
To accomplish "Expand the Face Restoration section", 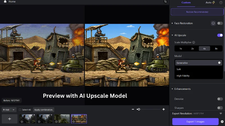I will pos(172,23).
